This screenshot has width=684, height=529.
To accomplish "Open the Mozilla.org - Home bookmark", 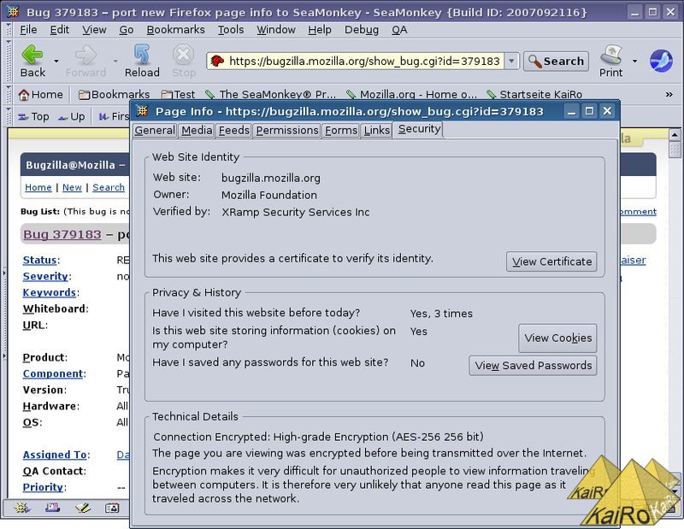I will (411, 95).
